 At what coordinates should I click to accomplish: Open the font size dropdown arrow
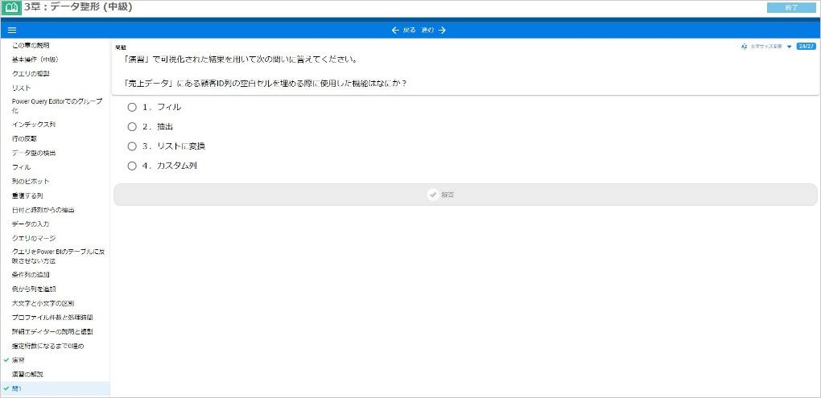[789, 47]
